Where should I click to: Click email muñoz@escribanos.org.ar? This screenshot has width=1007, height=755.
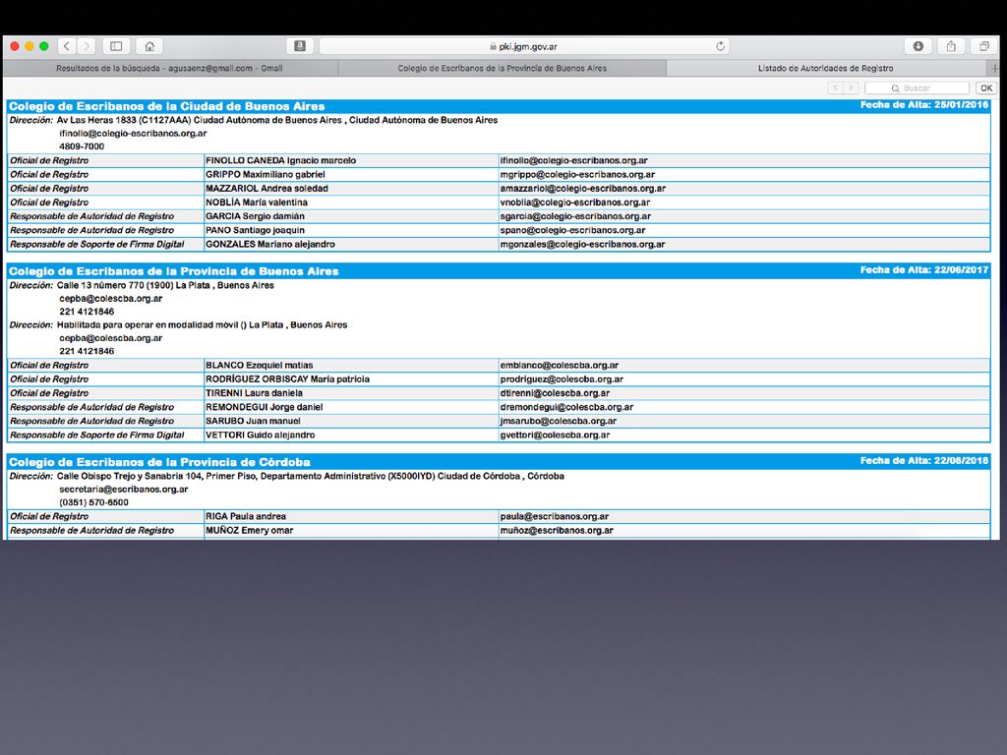point(557,531)
